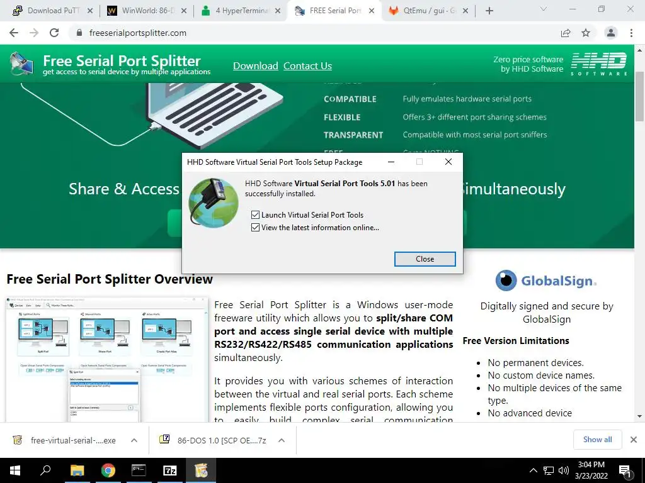
Task: Bookmark this page with the star
Action: (586, 33)
